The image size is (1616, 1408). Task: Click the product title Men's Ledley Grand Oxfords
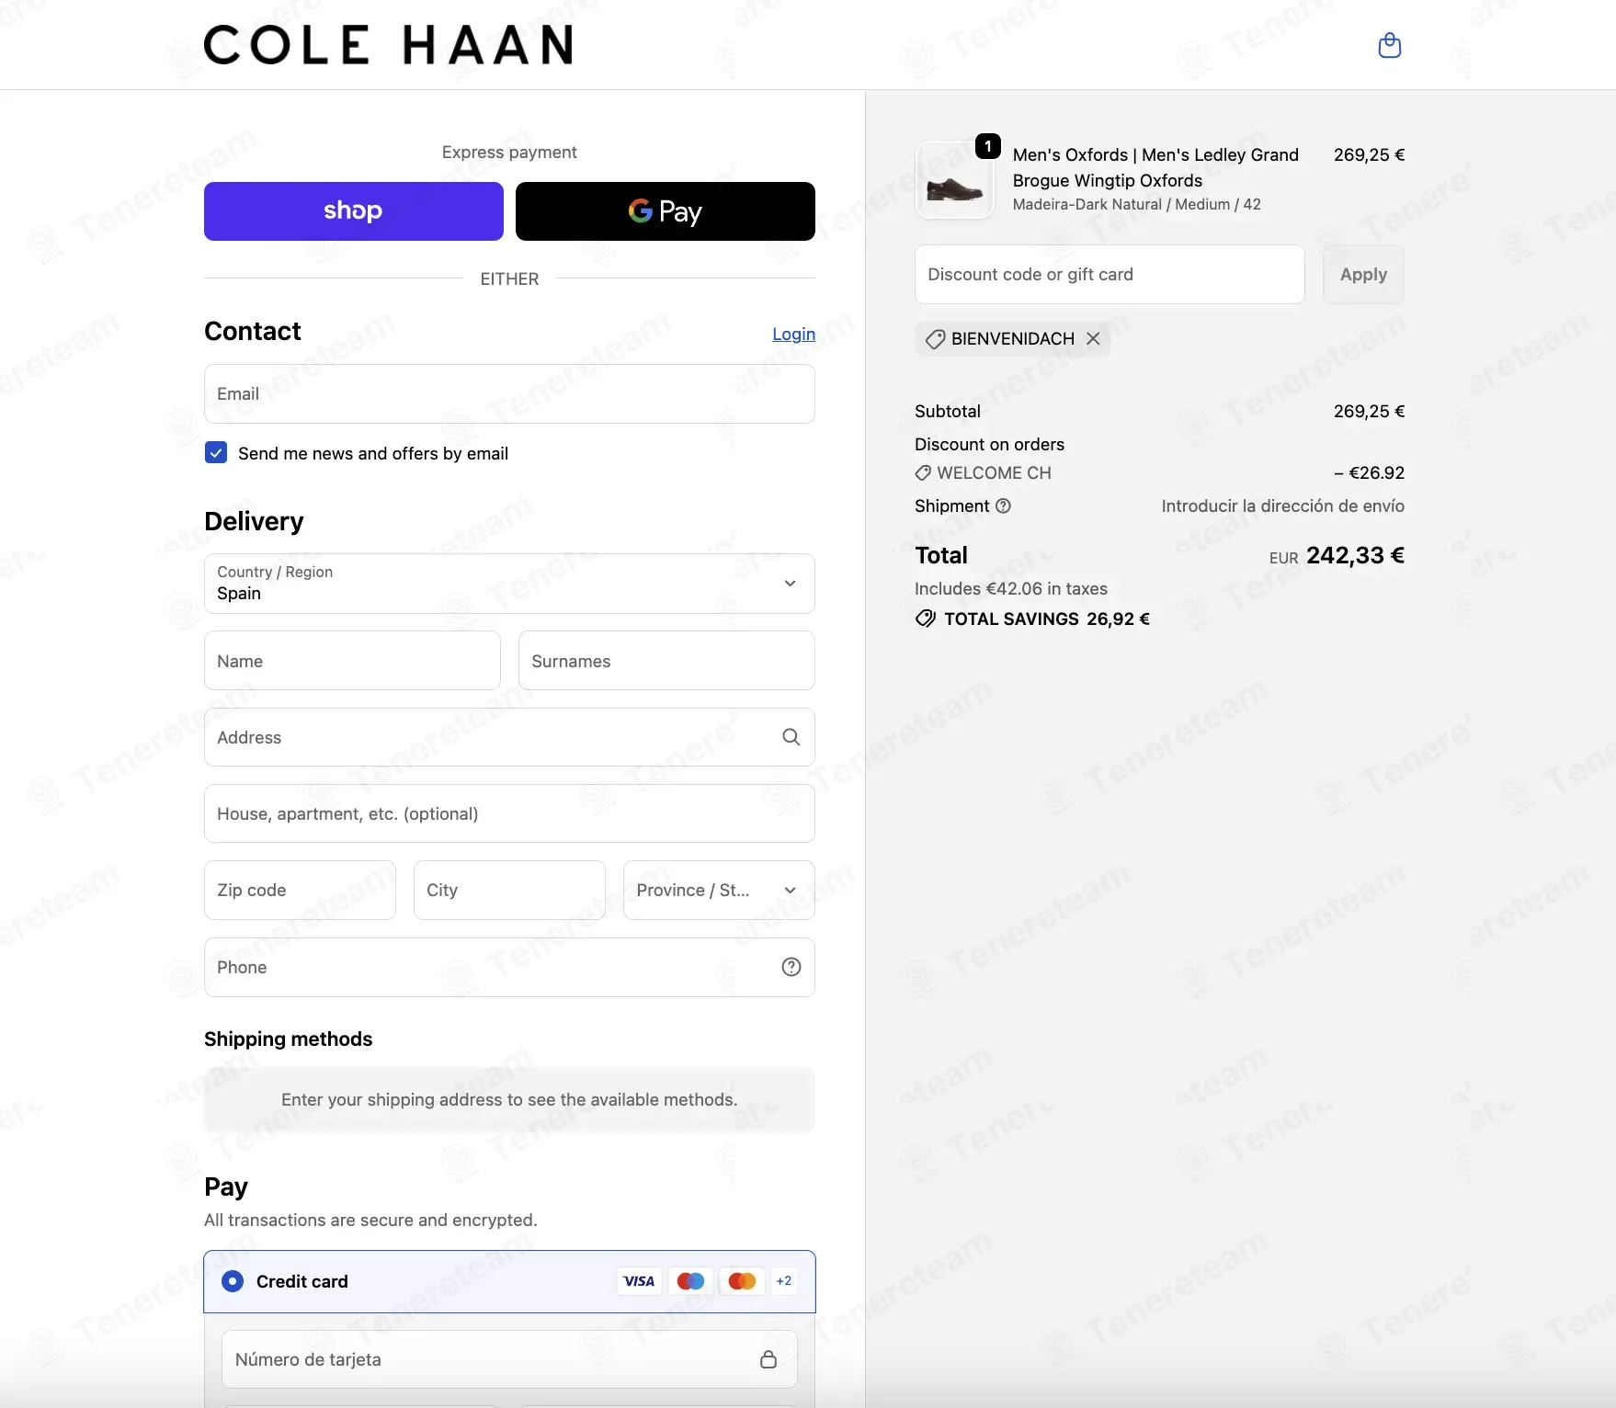coord(1155,167)
